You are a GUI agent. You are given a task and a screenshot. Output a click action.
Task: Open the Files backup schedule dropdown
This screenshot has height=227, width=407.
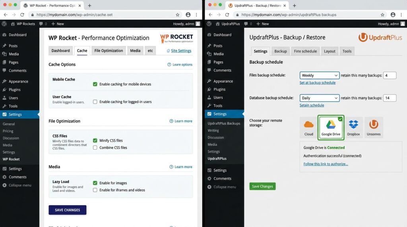point(319,75)
